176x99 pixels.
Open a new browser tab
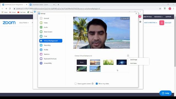[58, 5]
